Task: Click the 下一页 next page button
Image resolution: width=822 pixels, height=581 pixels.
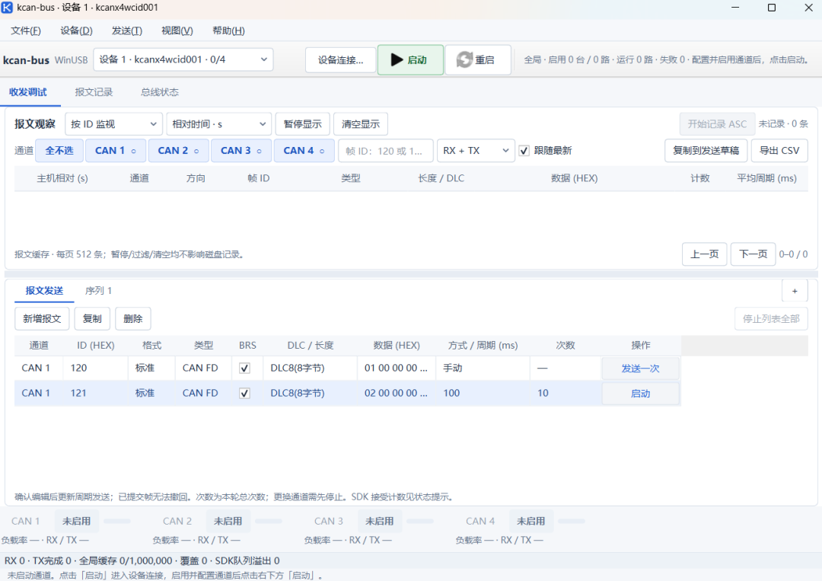Action: (753, 254)
